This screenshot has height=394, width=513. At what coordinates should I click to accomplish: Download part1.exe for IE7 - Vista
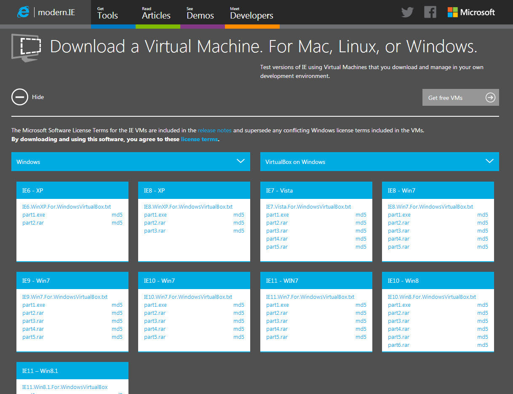(278, 214)
